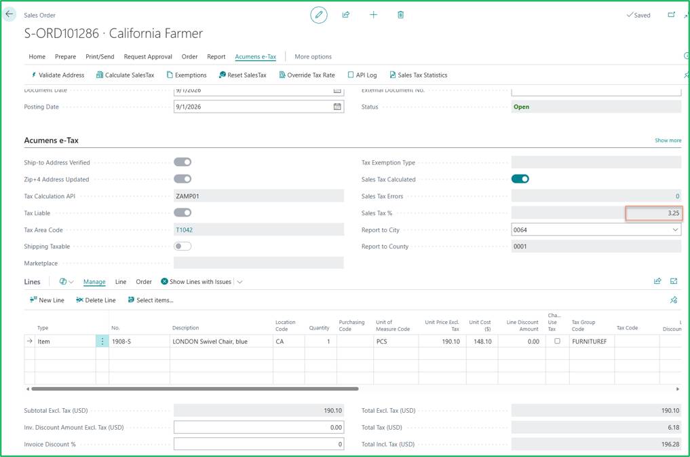Select the Acumens e-Tax tab
Screen dimensions: 690x457
point(256,57)
